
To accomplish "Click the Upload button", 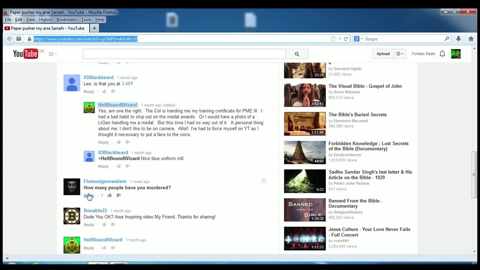I will tap(383, 54).
